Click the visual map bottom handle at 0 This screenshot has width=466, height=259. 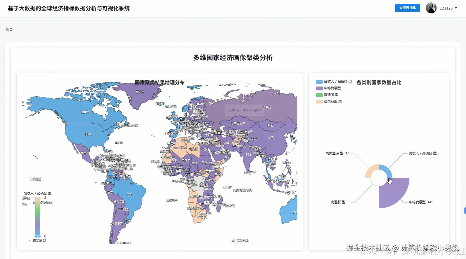click(38, 236)
